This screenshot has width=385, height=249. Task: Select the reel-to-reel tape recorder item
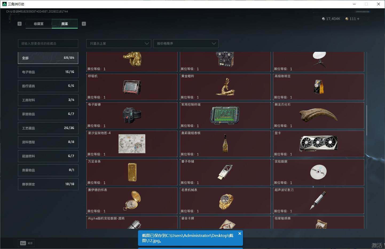point(225,59)
